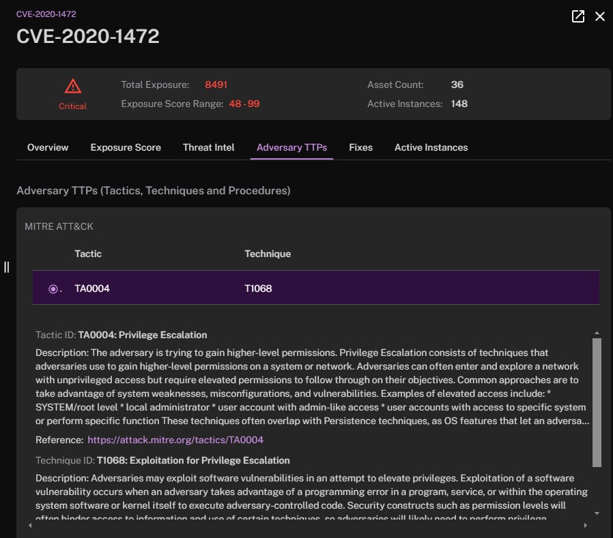Switch to the Overview tab
Screen dimensions: 613x538
(48, 147)
